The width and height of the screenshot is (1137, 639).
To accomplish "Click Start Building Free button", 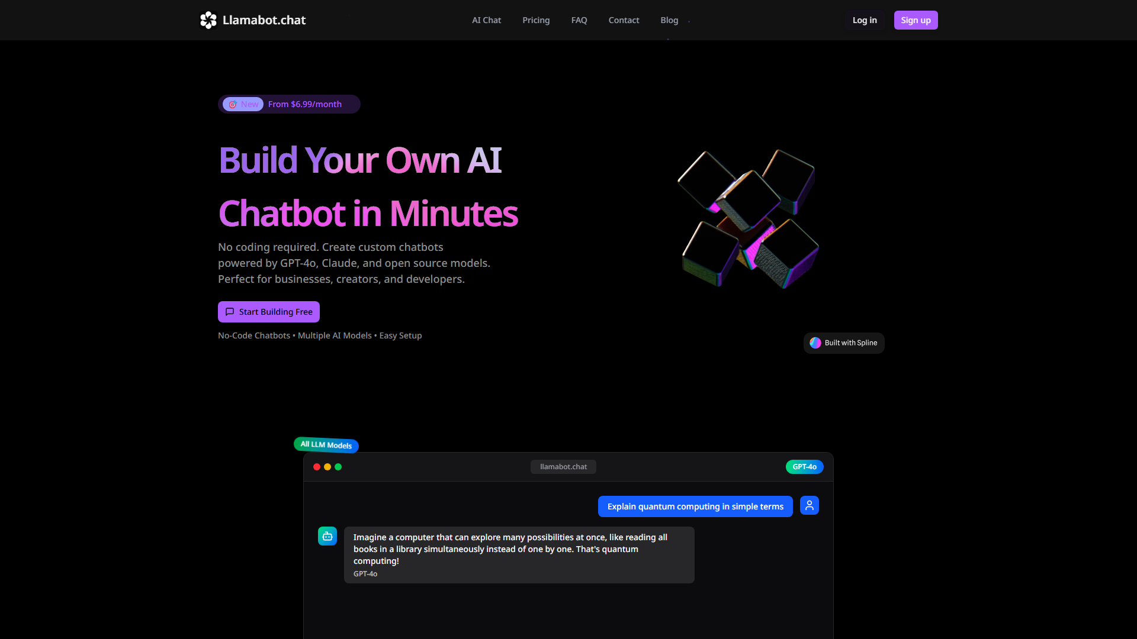I will coord(269,312).
